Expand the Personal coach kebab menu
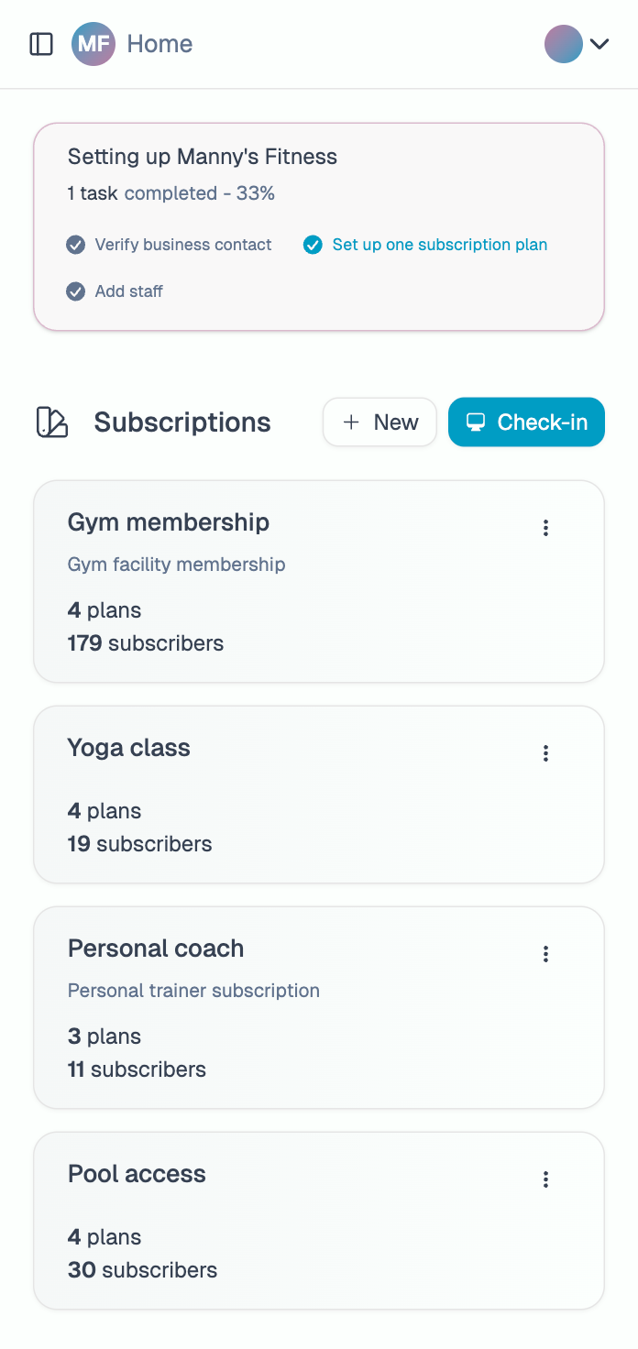Screen dimensions: 638x1349 point(545,953)
